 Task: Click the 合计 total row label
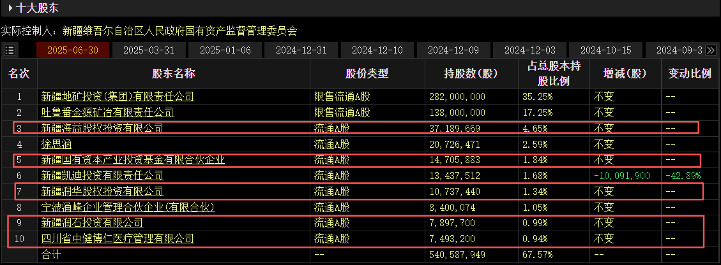pyautogui.click(x=51, y=254)
